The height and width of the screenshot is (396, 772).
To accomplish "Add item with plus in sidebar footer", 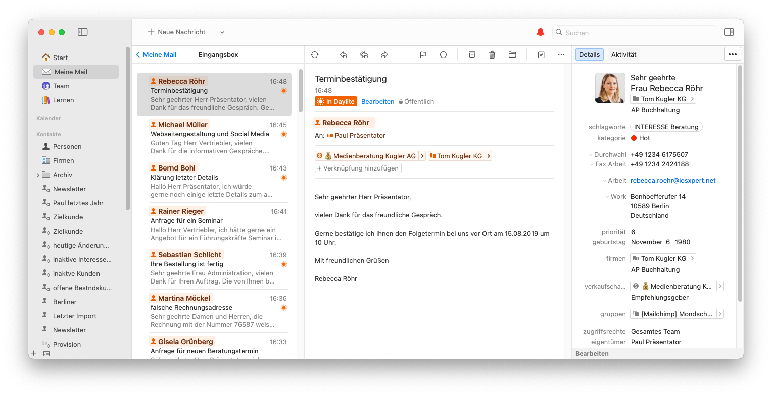I will (x=33, y=353).
